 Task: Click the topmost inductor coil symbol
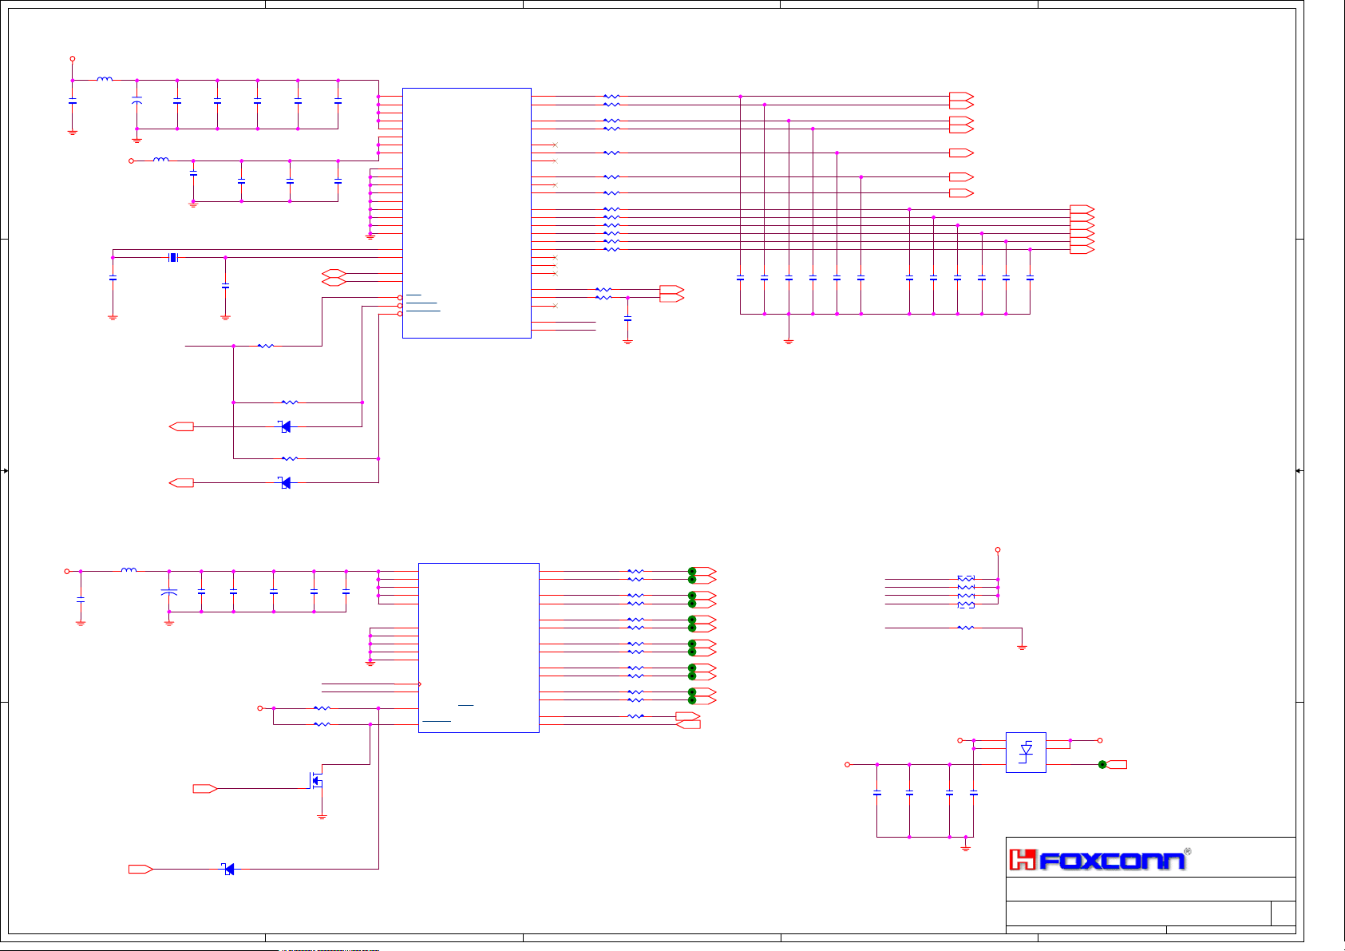[105, 79]
